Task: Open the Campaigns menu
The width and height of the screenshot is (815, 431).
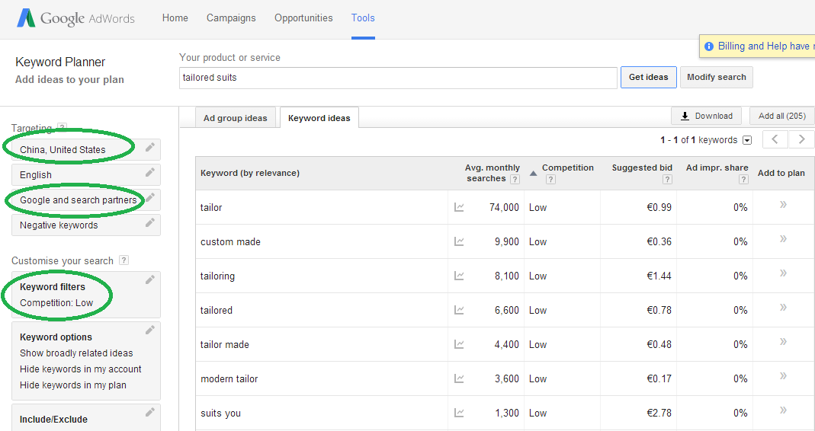Action: click(x=231, y=18)
